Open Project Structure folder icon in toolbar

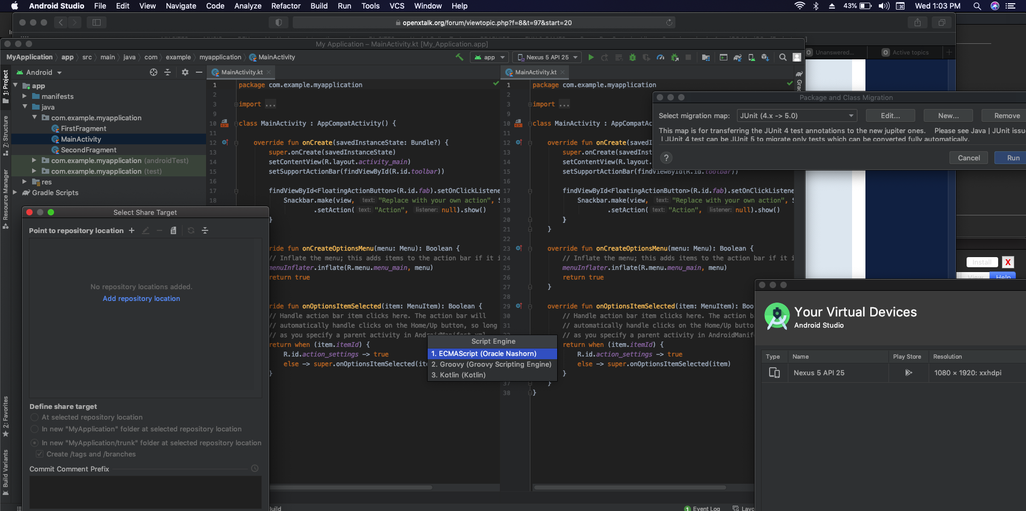pyautogui.click(x=706, y=57)
